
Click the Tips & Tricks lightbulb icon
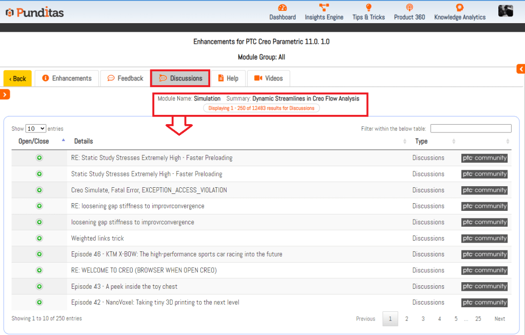[x=368, y=8]
